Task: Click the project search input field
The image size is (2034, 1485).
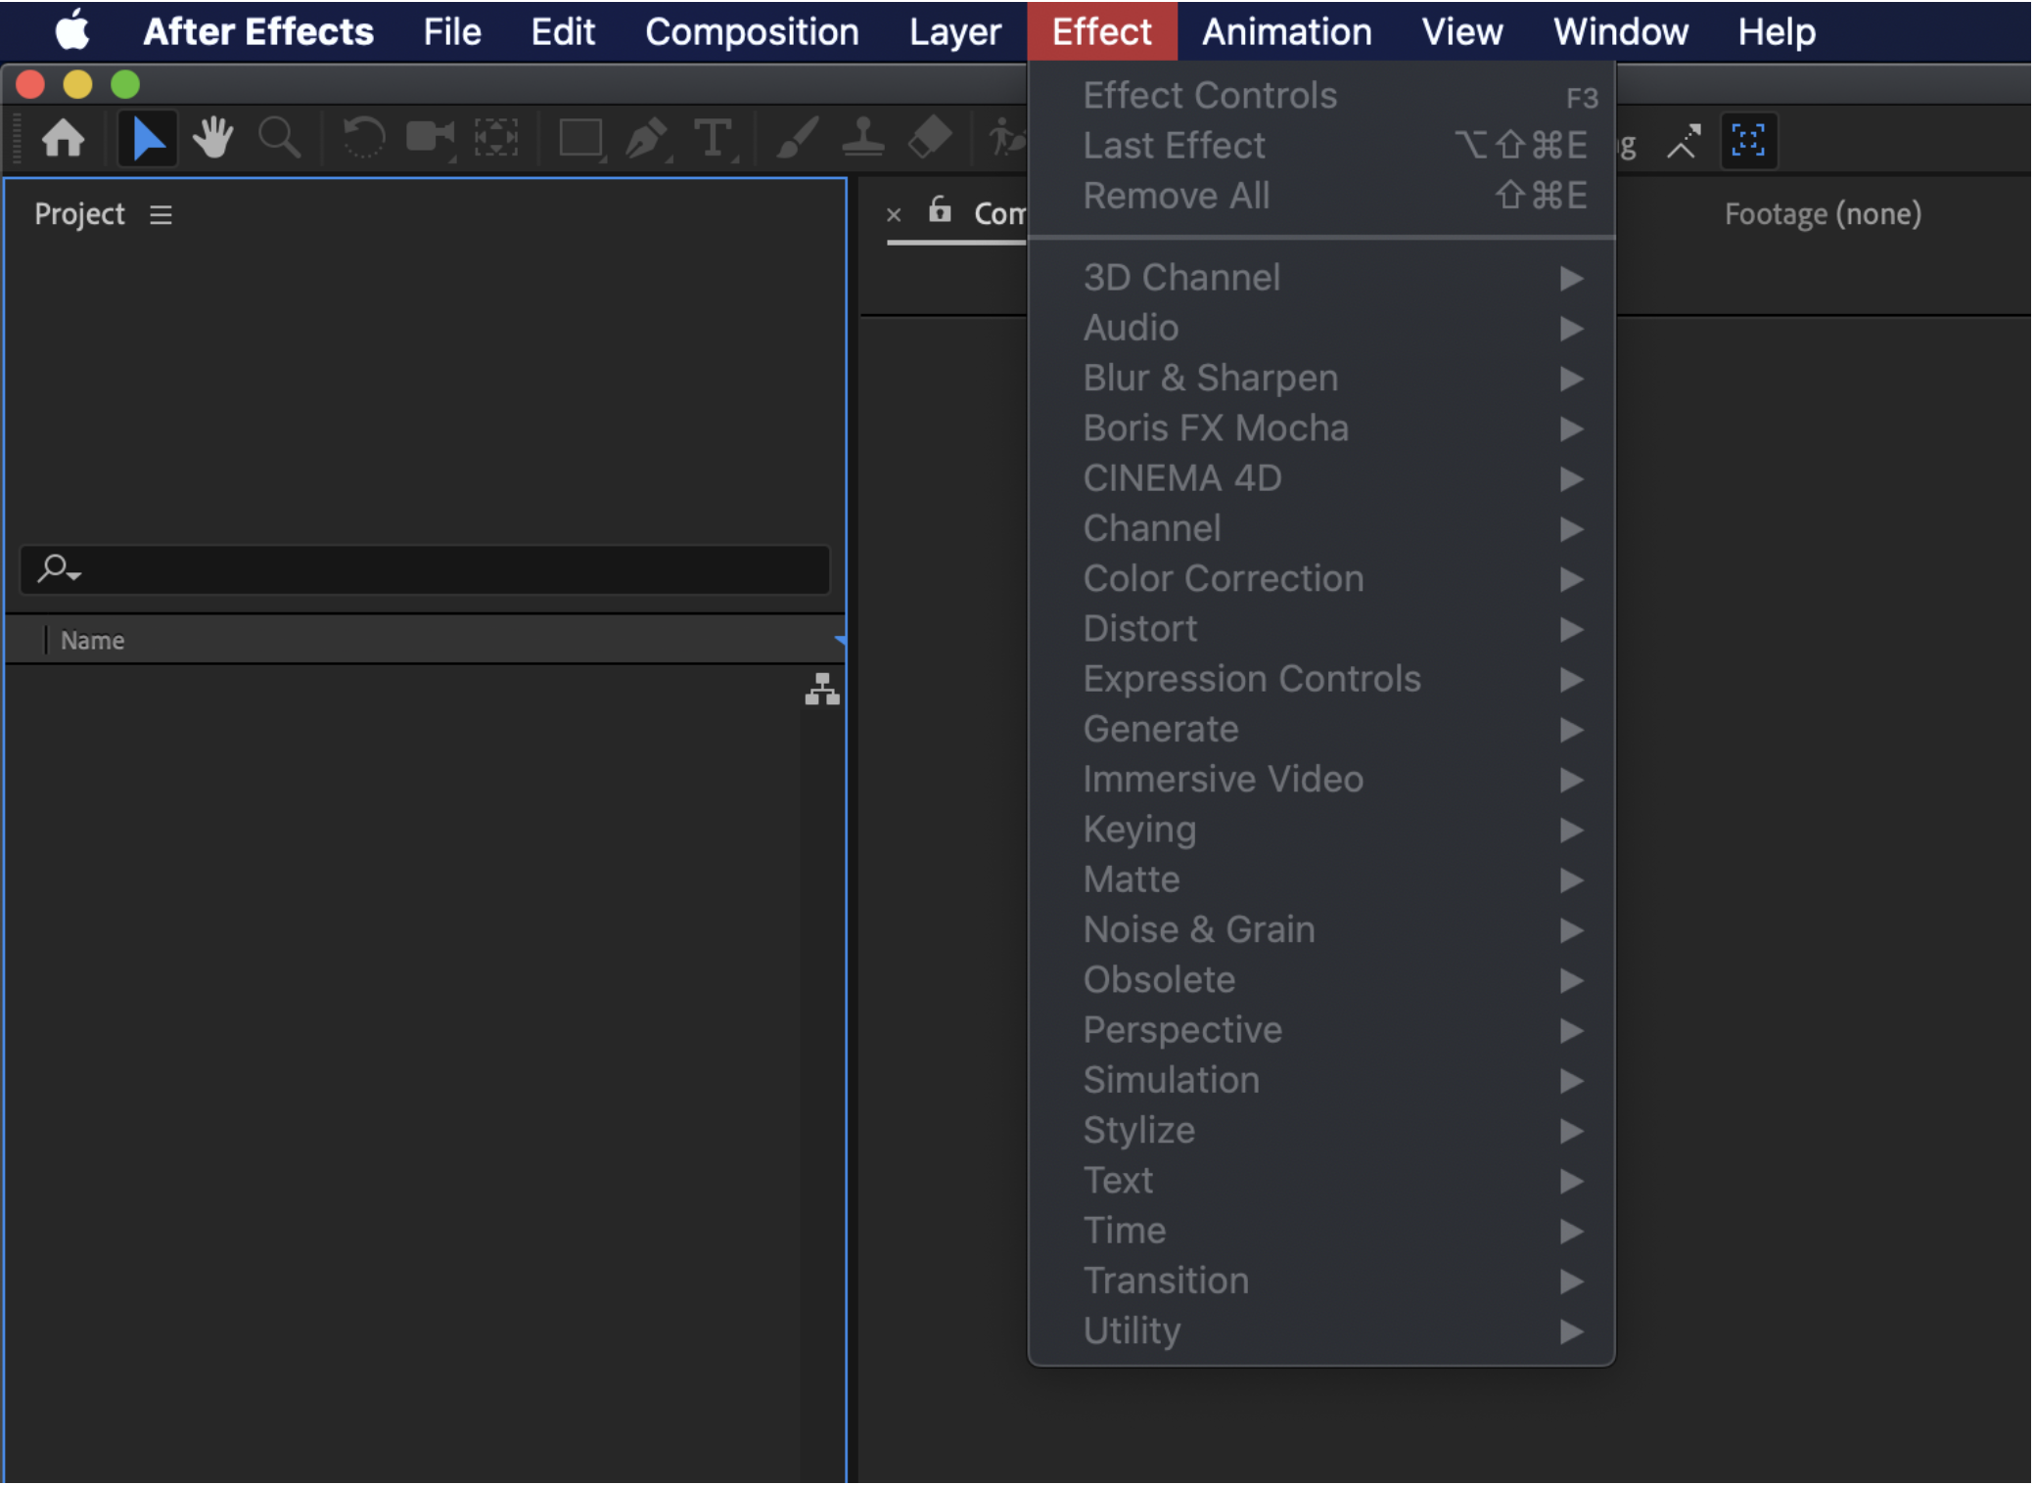Action: point(425,569)
